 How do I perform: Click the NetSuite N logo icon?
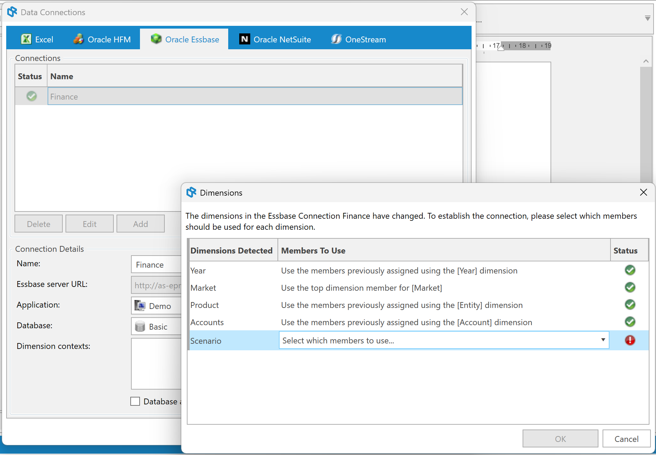(244, 39)
